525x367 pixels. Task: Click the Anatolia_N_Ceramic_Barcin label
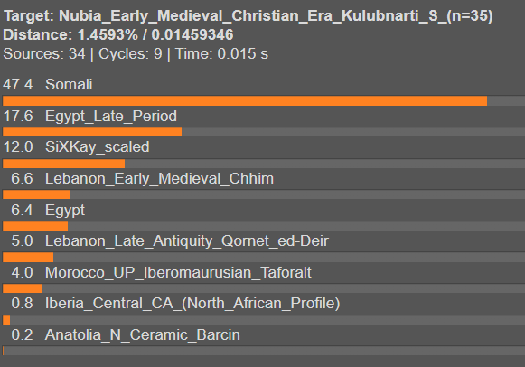[x=143, y=335]
